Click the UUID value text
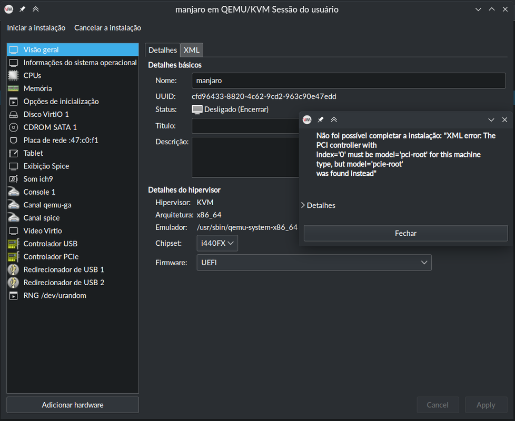 264,96
